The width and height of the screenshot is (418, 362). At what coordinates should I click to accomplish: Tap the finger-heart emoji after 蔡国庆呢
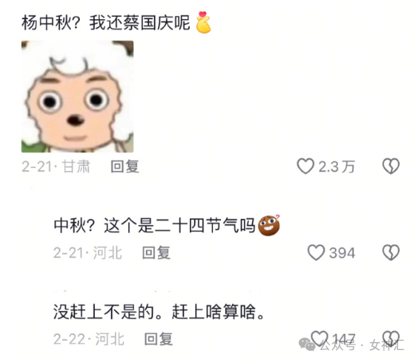coord(203,22)
